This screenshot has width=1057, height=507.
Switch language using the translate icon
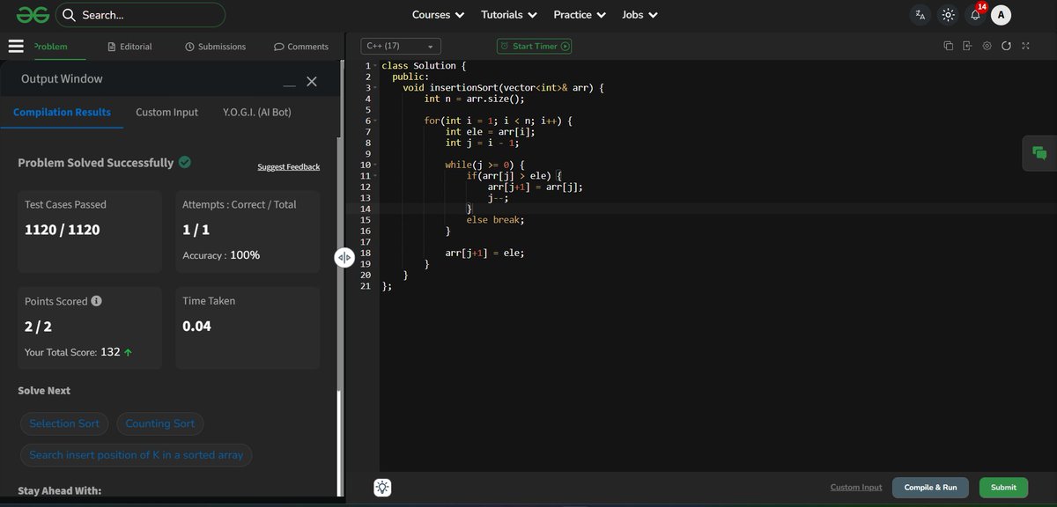click(x=920, y=14)
